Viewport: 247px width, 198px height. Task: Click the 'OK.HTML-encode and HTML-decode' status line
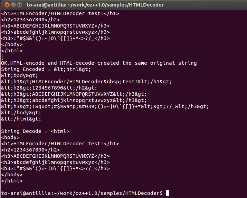coord(99,63)
